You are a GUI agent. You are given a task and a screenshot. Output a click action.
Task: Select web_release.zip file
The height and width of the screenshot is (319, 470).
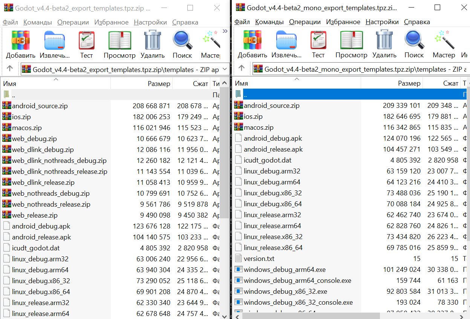click(x=35, y=215)
